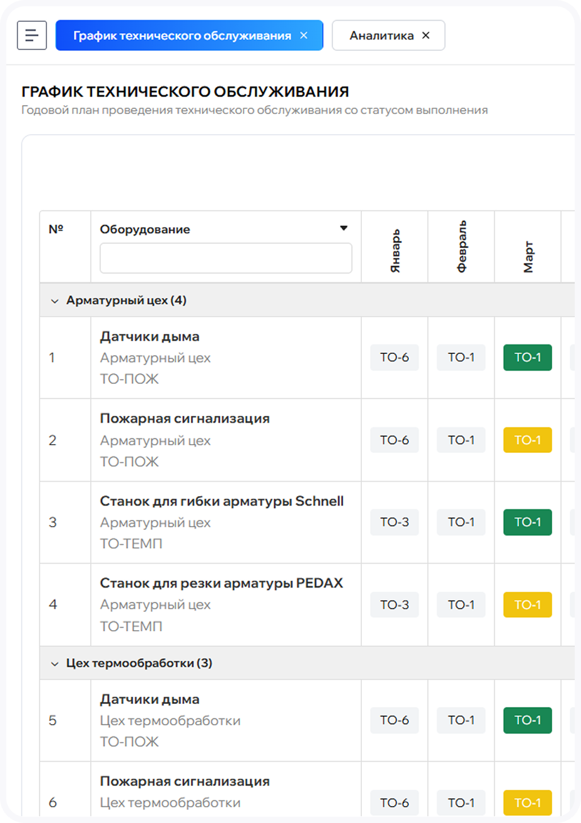Click February ТО-1 badge for PEDAX станок

[461, 605]
